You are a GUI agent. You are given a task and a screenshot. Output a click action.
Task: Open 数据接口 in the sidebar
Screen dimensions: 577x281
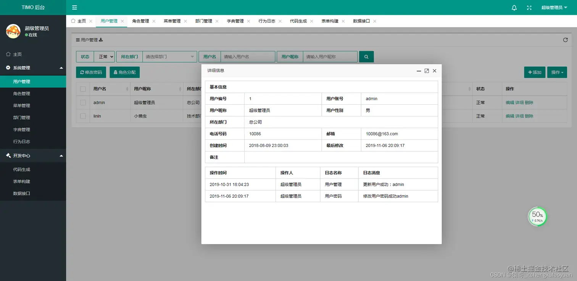(x=33, y=193)
